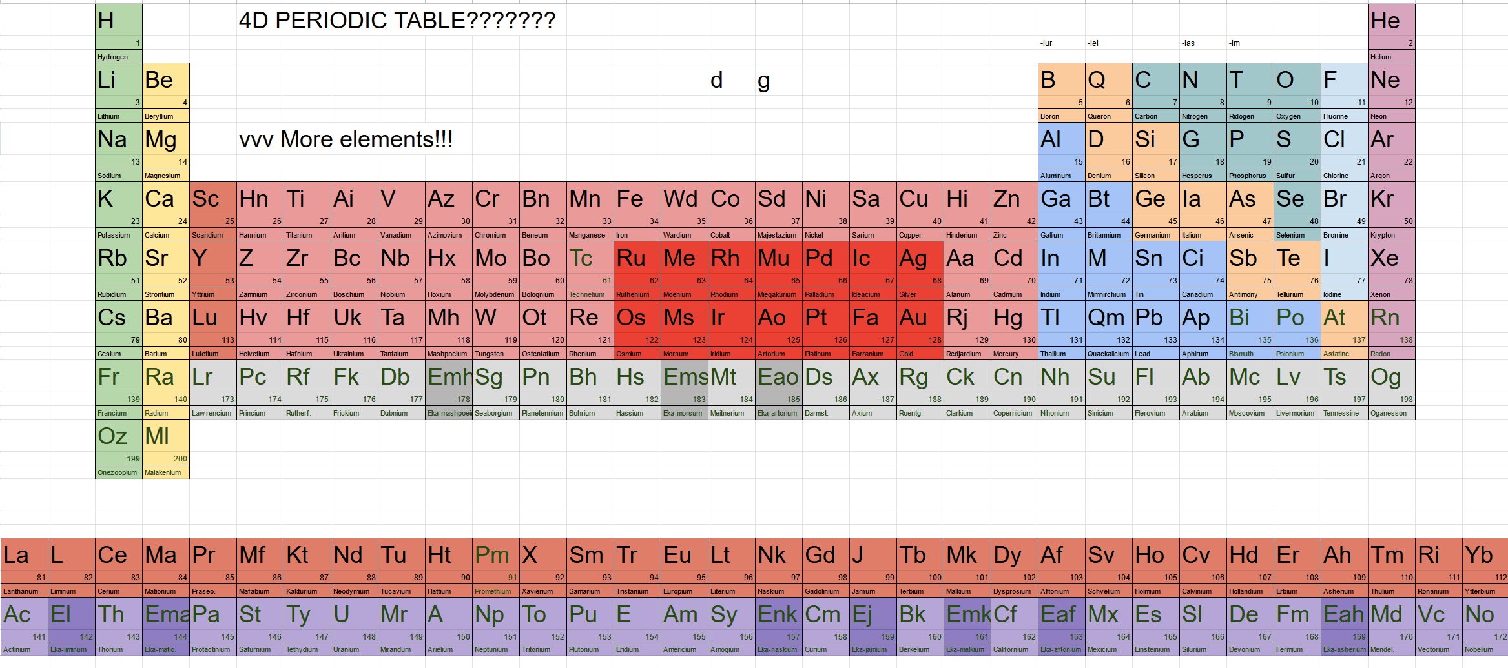Select the "Mexicium" name cell

(x=1109, y=649)
